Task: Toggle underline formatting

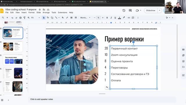Action: click(x=115, y=17)
